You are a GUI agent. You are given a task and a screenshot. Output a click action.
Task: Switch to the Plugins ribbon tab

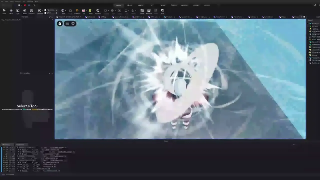click(x=173, y=5)
